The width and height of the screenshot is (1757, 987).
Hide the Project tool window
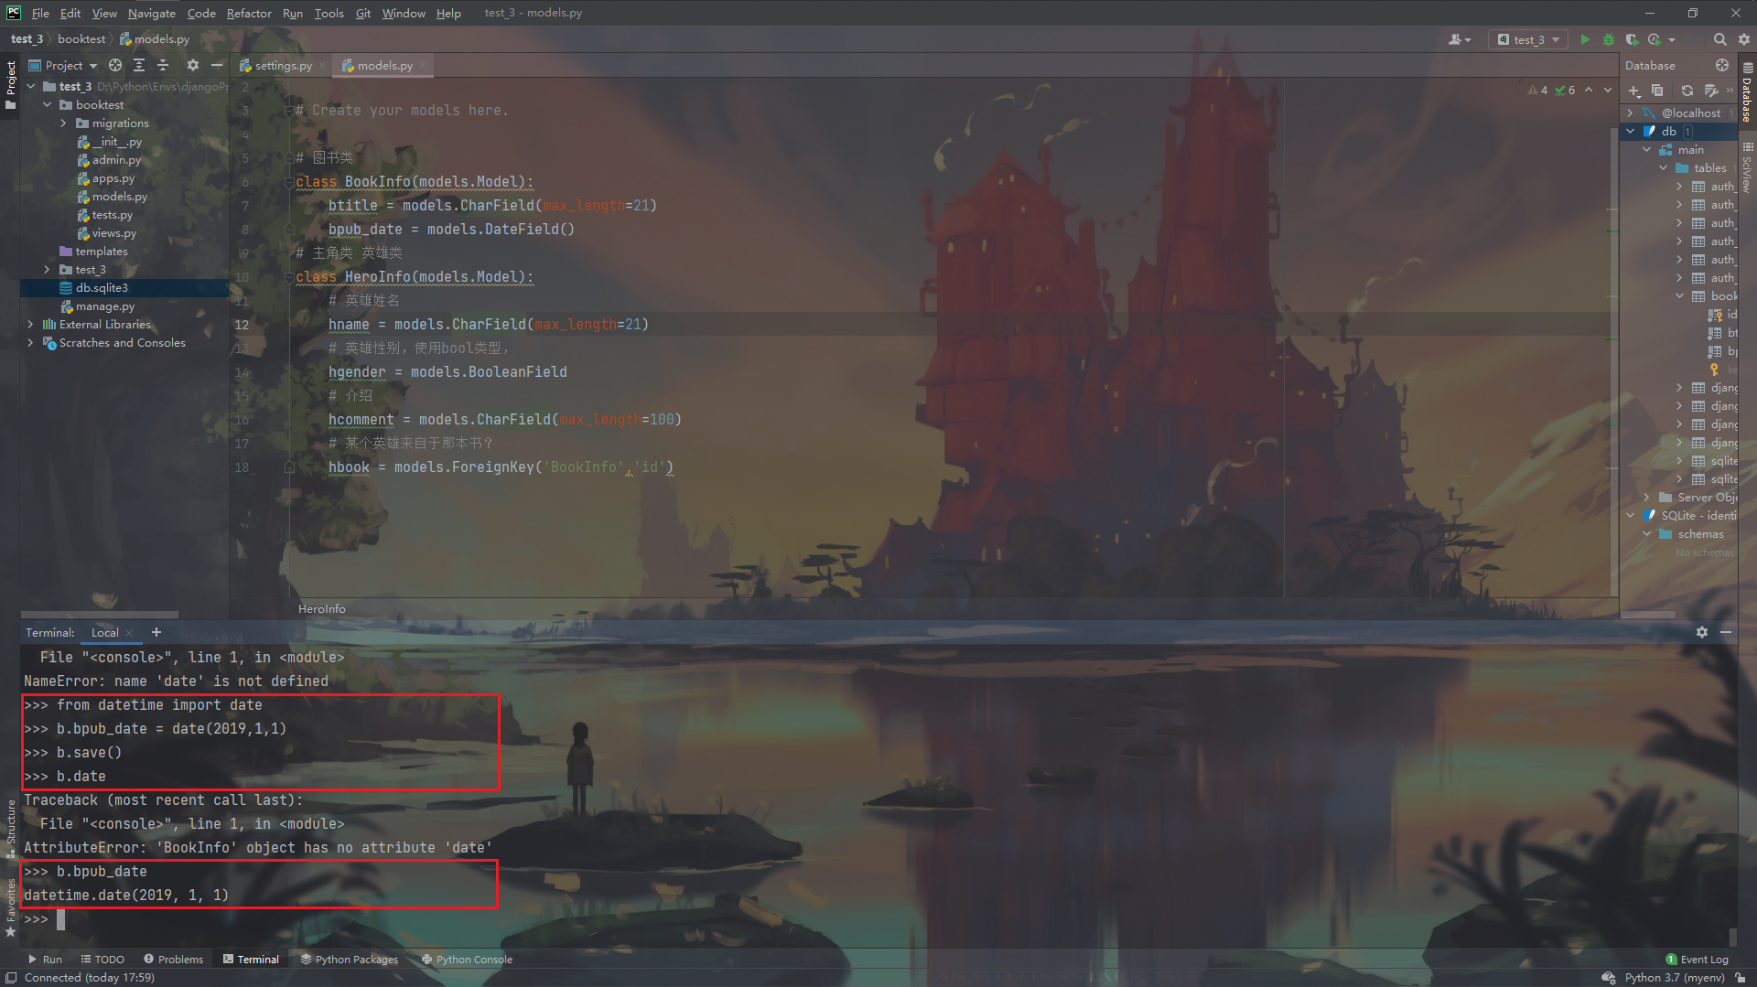click(x=217, y=65)
